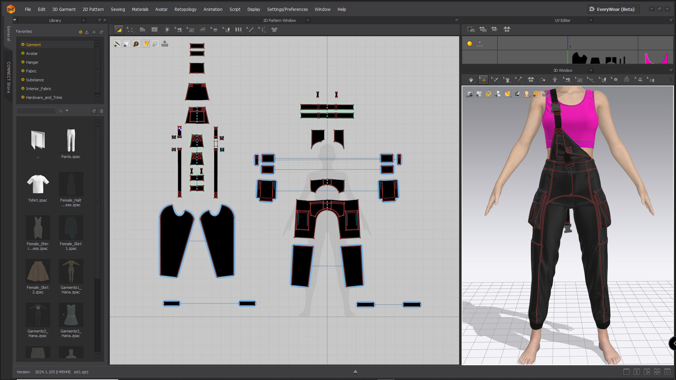Click the garment snapshot icon in UV Editor
Viewport: 676px width, 380px height.
pyautogui.click(x=482, y=29)
